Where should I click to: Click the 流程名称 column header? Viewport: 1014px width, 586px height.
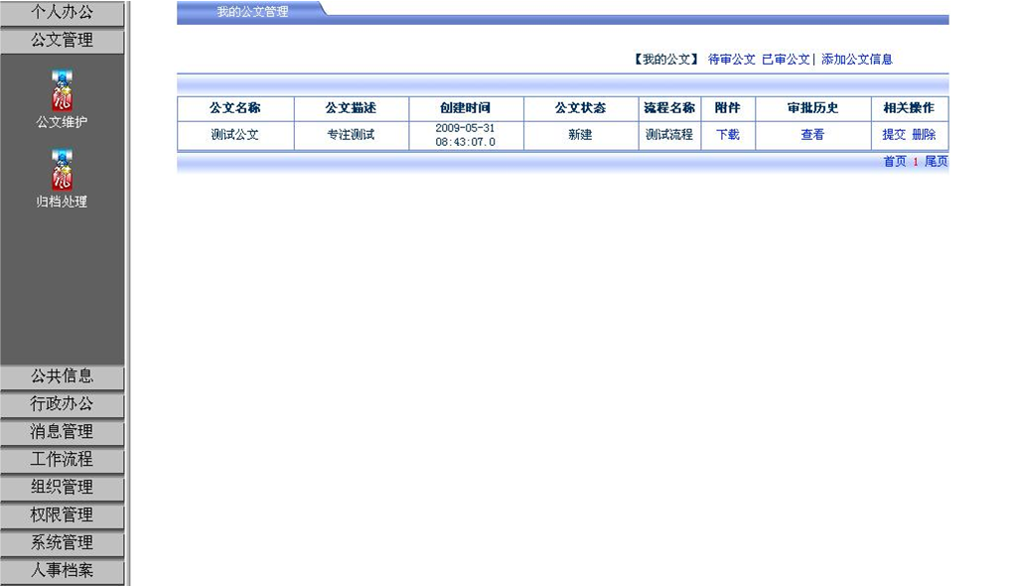pos(669,108)
